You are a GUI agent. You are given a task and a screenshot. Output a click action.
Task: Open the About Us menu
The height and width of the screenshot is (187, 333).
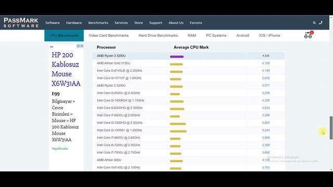pos(176,23)
